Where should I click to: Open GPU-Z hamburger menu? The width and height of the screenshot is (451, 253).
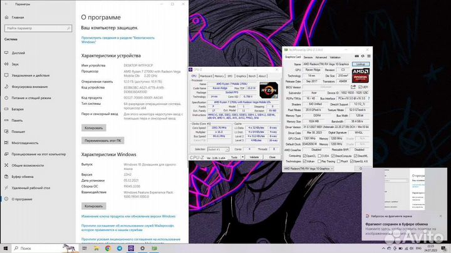pos(369,56)
